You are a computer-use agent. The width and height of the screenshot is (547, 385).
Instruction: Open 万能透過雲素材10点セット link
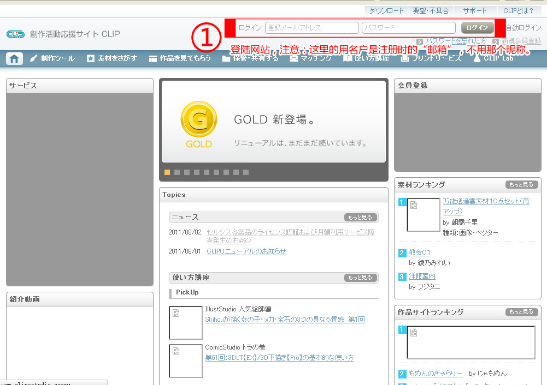[x=486, y=206]
